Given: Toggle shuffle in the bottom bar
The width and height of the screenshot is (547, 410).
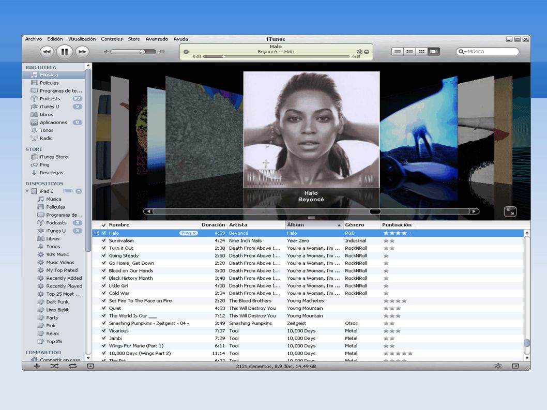Looking at the screenshot, I should pyautogui.click(x=54, y=366).
